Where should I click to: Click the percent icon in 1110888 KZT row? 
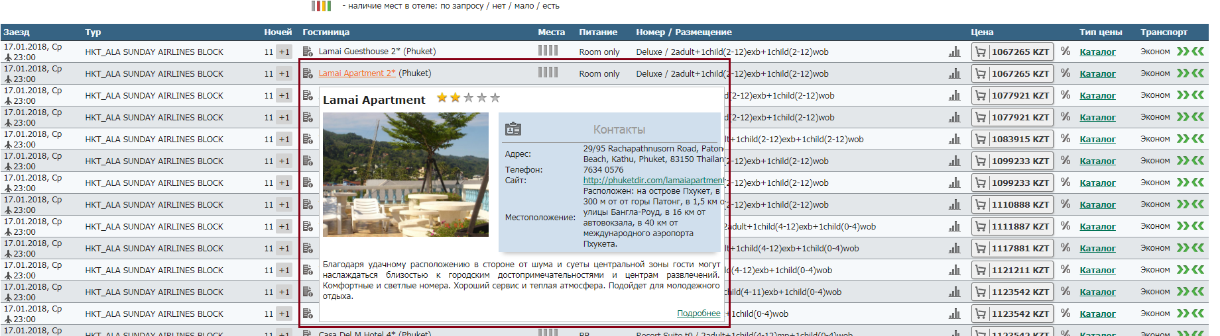coord(1065,204)
